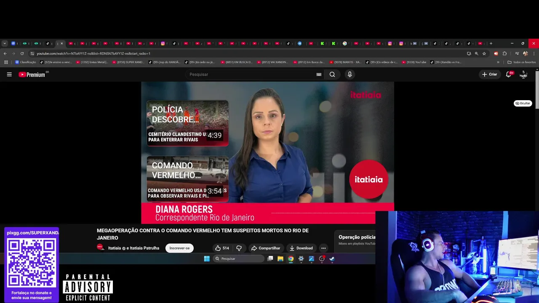Image resolution: width=539 pixels, height=303 pixels.
Task: Close the active browser tab
Action: (61, 43)
